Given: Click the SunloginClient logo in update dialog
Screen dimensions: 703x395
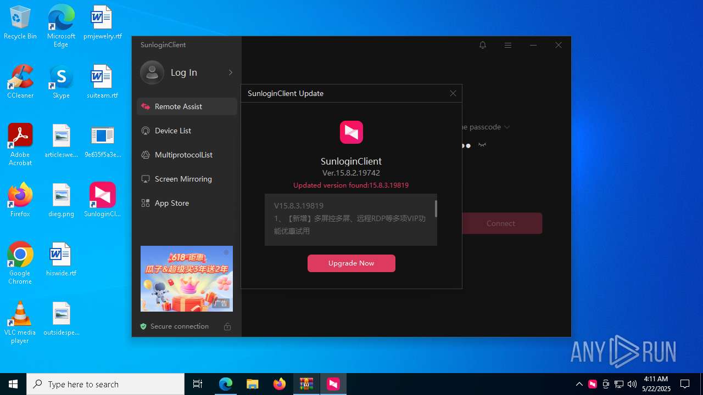Looking at the screenshot, I should click(351, 132).
